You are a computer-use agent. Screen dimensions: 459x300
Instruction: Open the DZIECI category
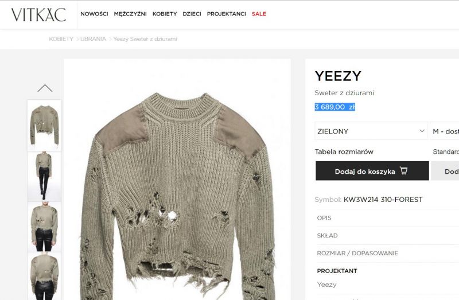(x=192, y=14)
